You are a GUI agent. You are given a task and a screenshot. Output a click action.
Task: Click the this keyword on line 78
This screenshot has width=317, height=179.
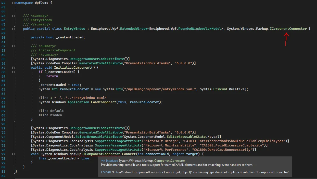(42, 158)
